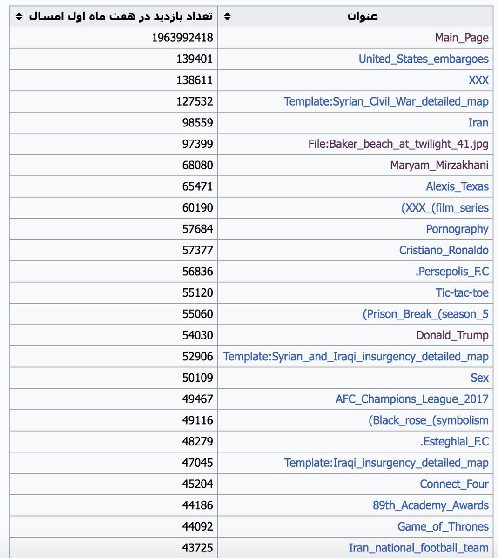Select the value 44186
Image resolution: width=498 pixels, height=558 pixels.
(198, 505)
